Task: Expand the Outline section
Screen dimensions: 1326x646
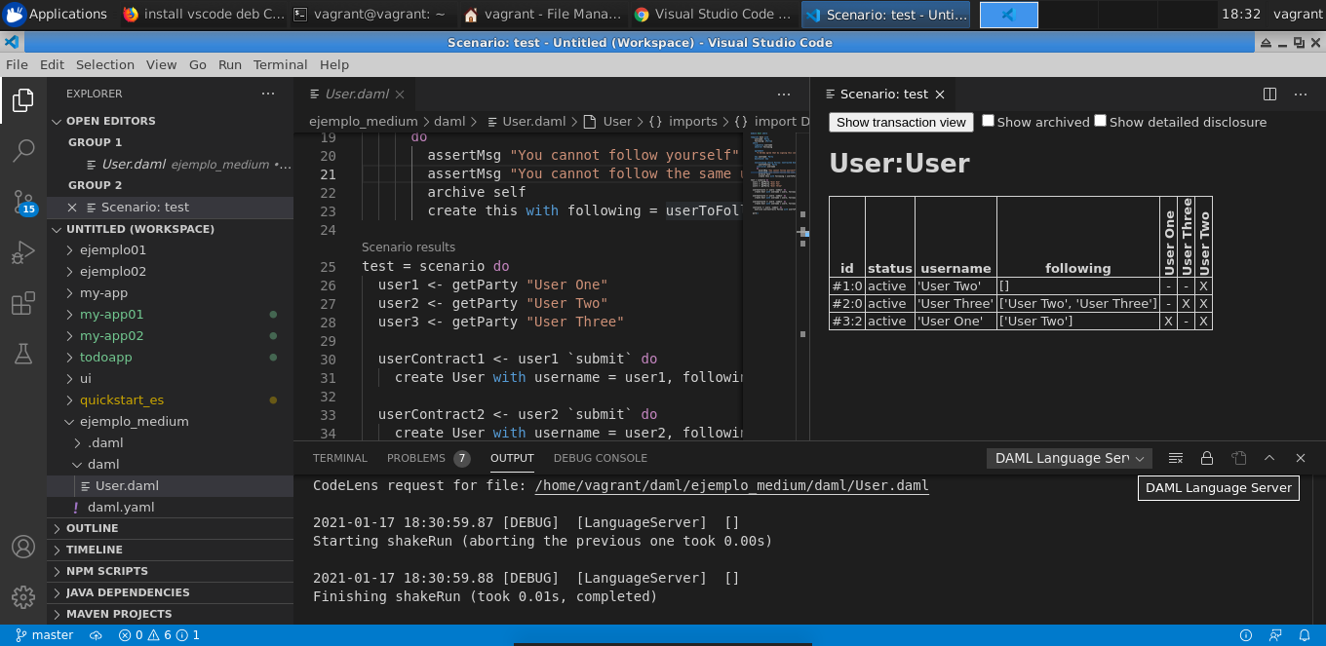Action: [x=170, y=528]
